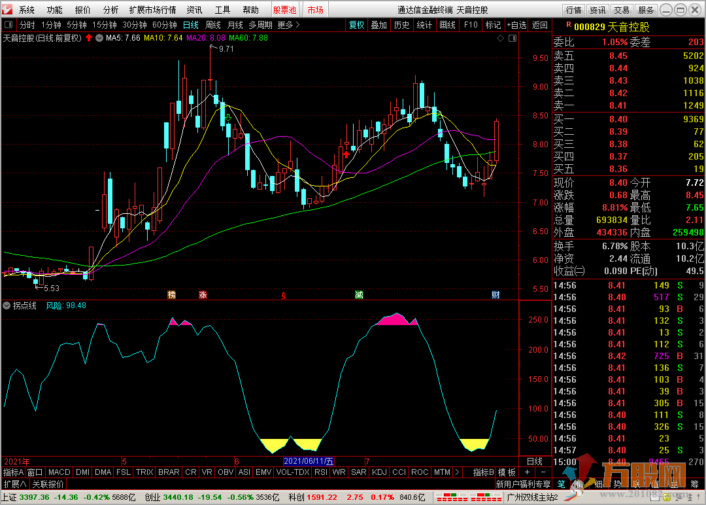
Task: Select the MACD indicator tab
Action: [59, 472]
